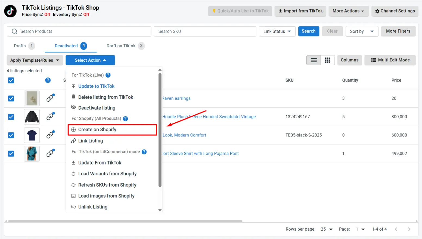Click the Clear button
The image size is (422, 239).
click(332, 31)
